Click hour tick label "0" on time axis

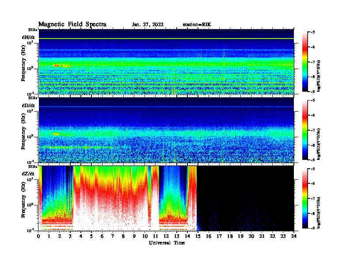(x=38, y=236)
